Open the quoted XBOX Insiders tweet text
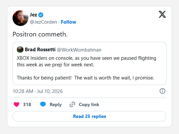This screenshot has height=134, width=179. (87, 68)
